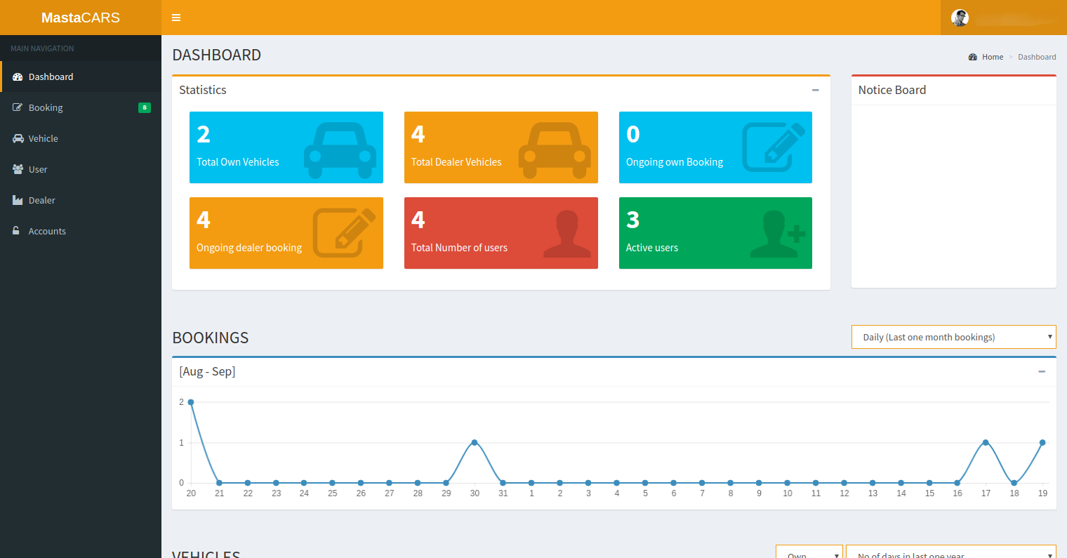The height and width of the screenshot is (558, 1067).
Task: Open the Own vehicles dropdown
Action: pos(809,553)
